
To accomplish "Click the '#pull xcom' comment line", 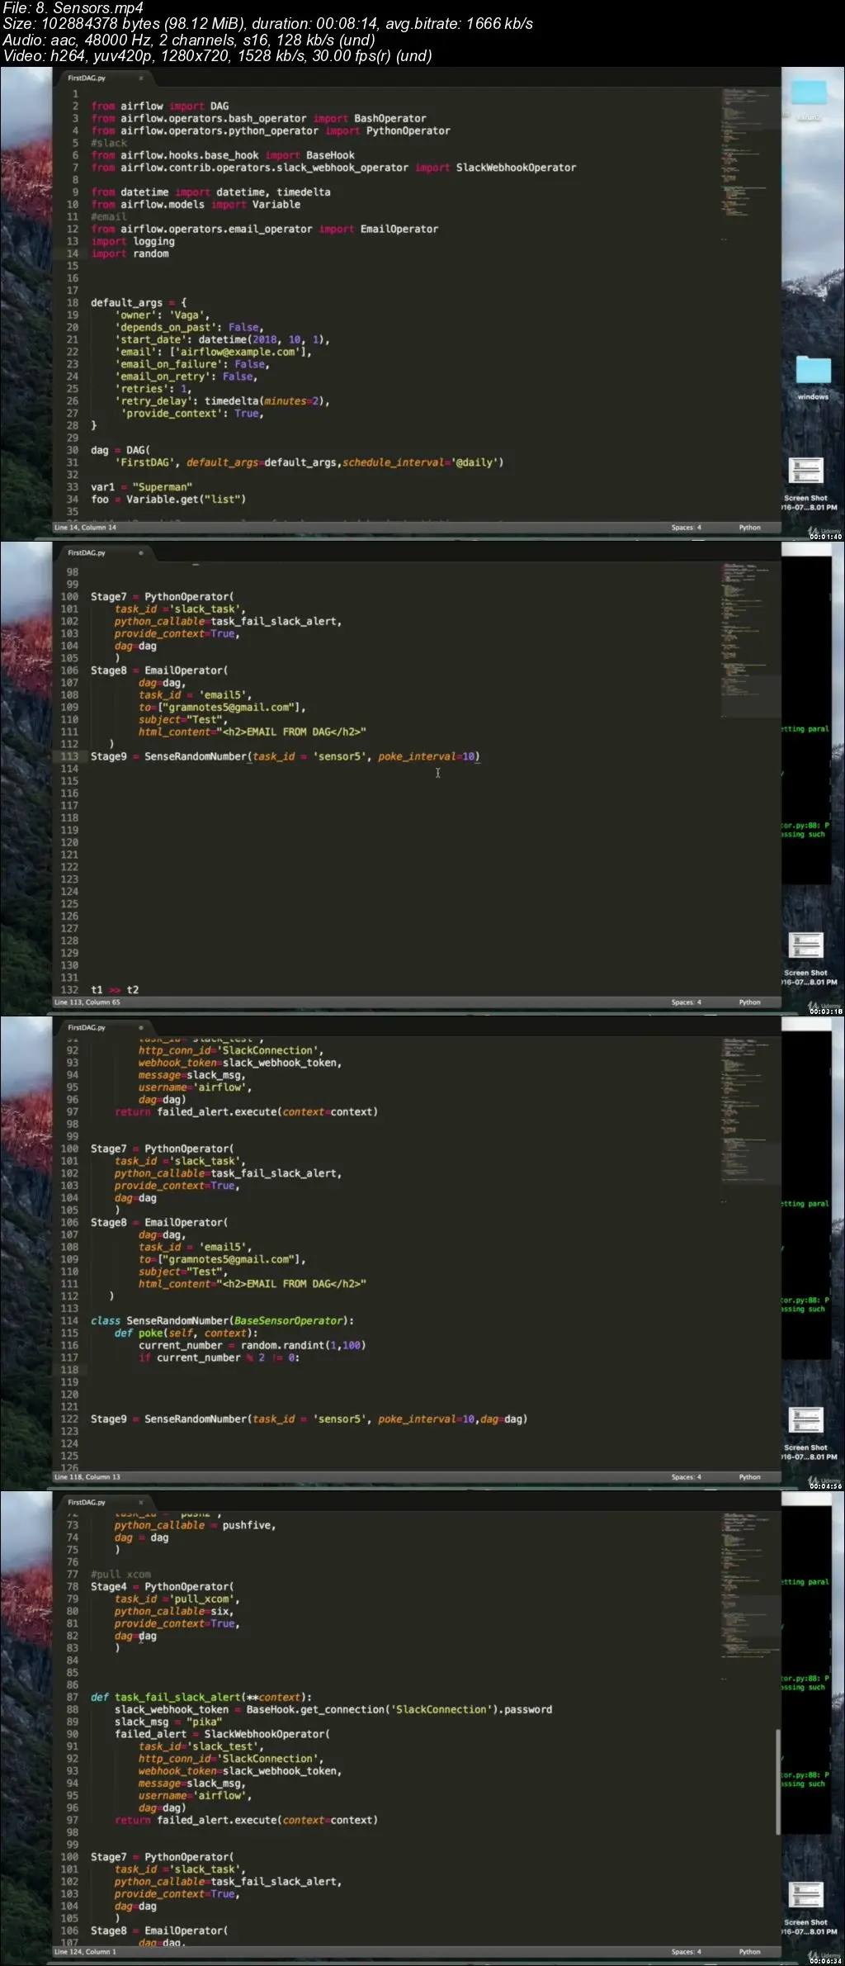I will point(120,1575).
